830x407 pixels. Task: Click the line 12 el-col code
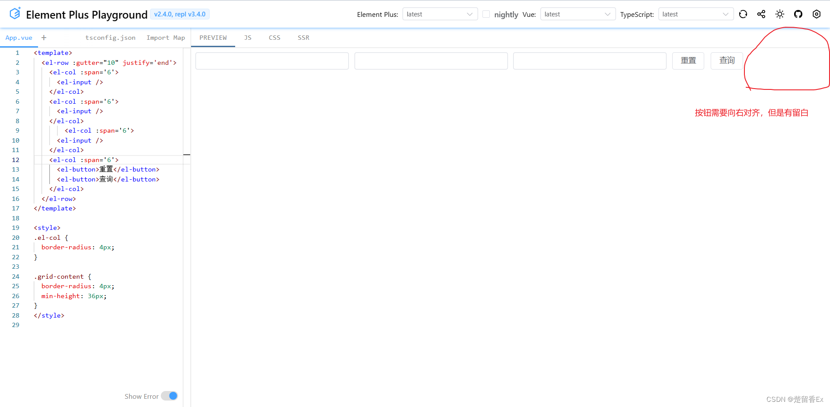point(84,160)
